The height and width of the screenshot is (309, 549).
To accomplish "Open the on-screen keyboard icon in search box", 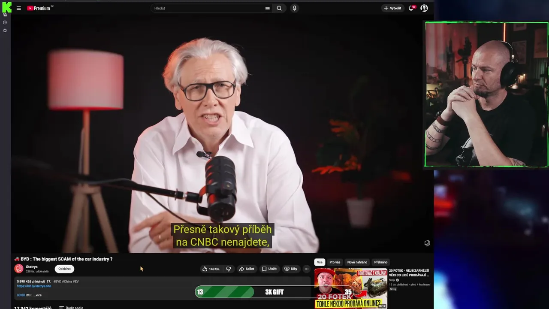I will [x=268, y=8].
